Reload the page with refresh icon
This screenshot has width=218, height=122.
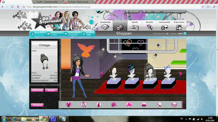(x=12, y=7)
